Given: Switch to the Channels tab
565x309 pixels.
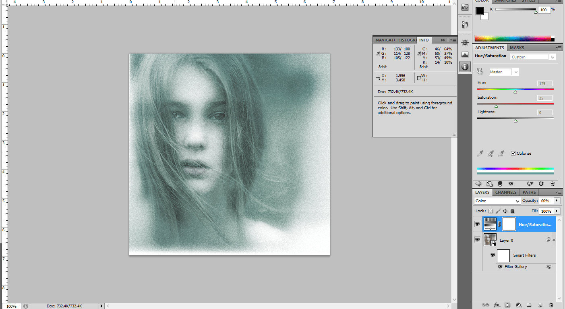Looking at the screenshot, I should tap(506, 192).
